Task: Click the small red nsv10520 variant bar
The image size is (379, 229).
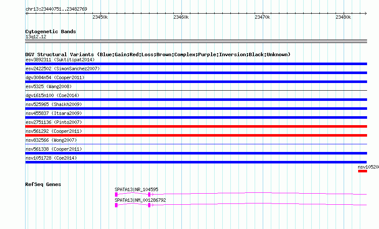Action: pyautogui.click(x=362, y=171)
